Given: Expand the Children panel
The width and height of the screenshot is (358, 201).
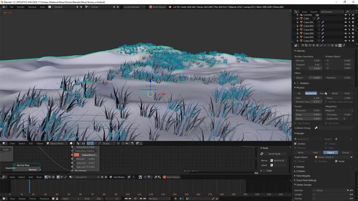Looking at the screenshot, I should (x=300, y=171).
